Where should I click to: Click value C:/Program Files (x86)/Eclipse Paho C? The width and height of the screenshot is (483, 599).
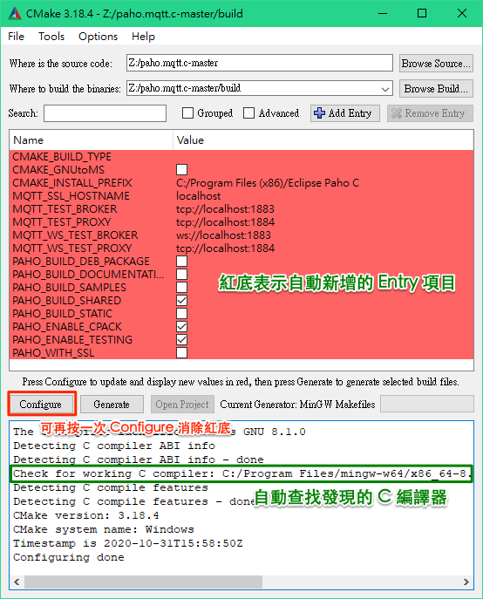coord(268,183)
